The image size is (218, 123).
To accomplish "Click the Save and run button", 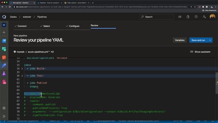I will click(x=198, y=40).
